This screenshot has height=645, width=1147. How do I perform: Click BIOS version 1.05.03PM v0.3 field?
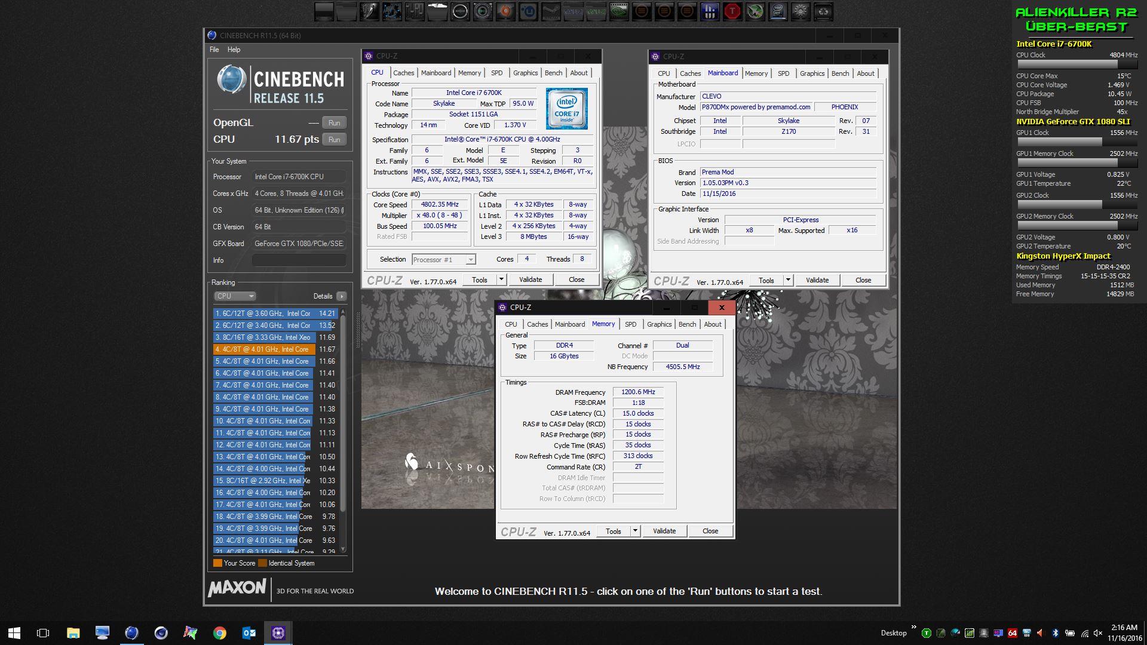(x=789, y=183)
